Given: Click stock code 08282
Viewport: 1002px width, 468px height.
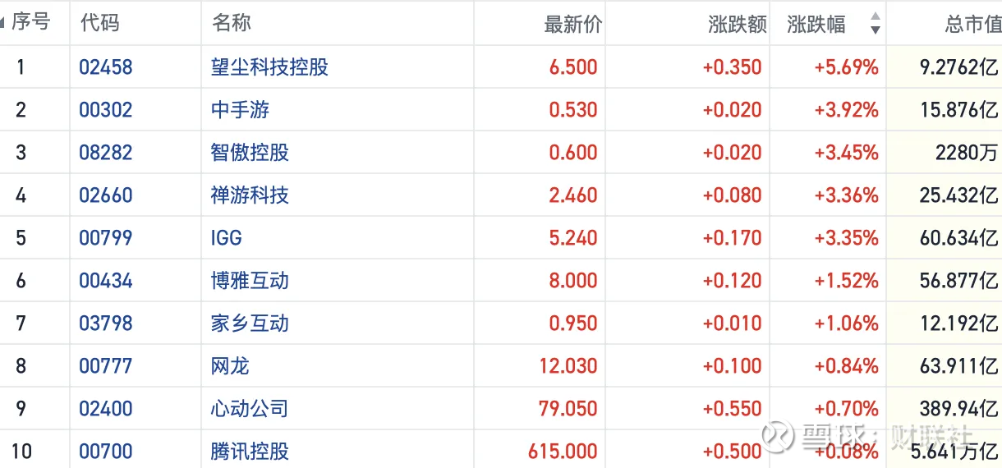Looking at the screenshot, I should (x=106, y=152).
